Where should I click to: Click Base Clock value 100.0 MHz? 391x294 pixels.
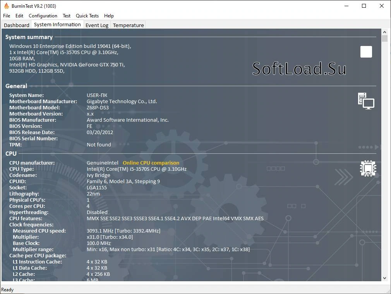[99, 243]
